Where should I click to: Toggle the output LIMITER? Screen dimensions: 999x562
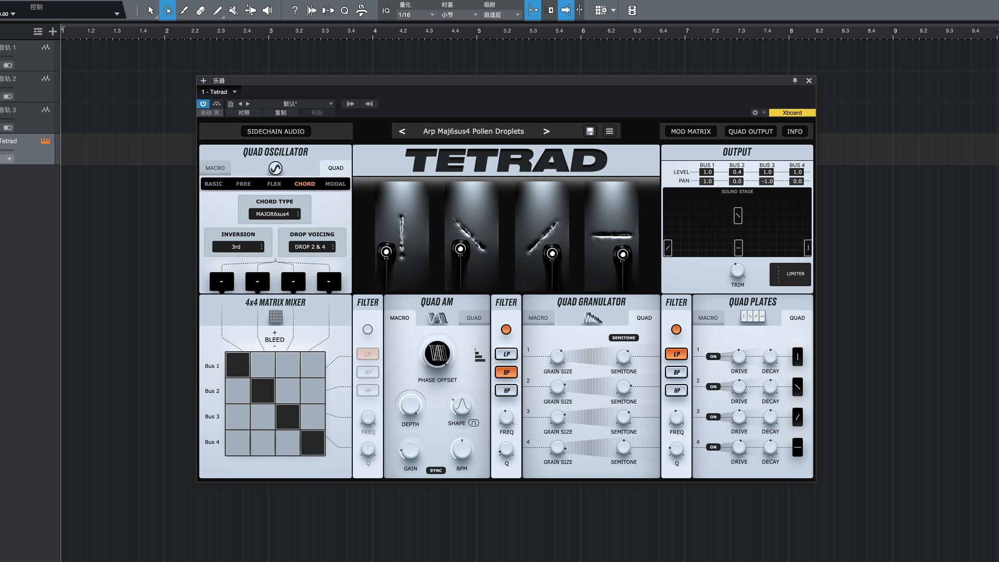[790, 274]
